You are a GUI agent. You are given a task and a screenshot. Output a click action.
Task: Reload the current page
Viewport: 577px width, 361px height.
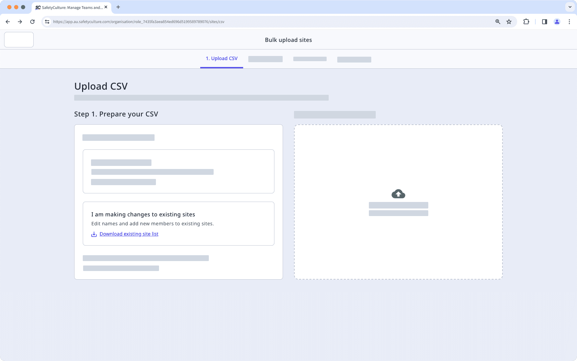(32, 21)
